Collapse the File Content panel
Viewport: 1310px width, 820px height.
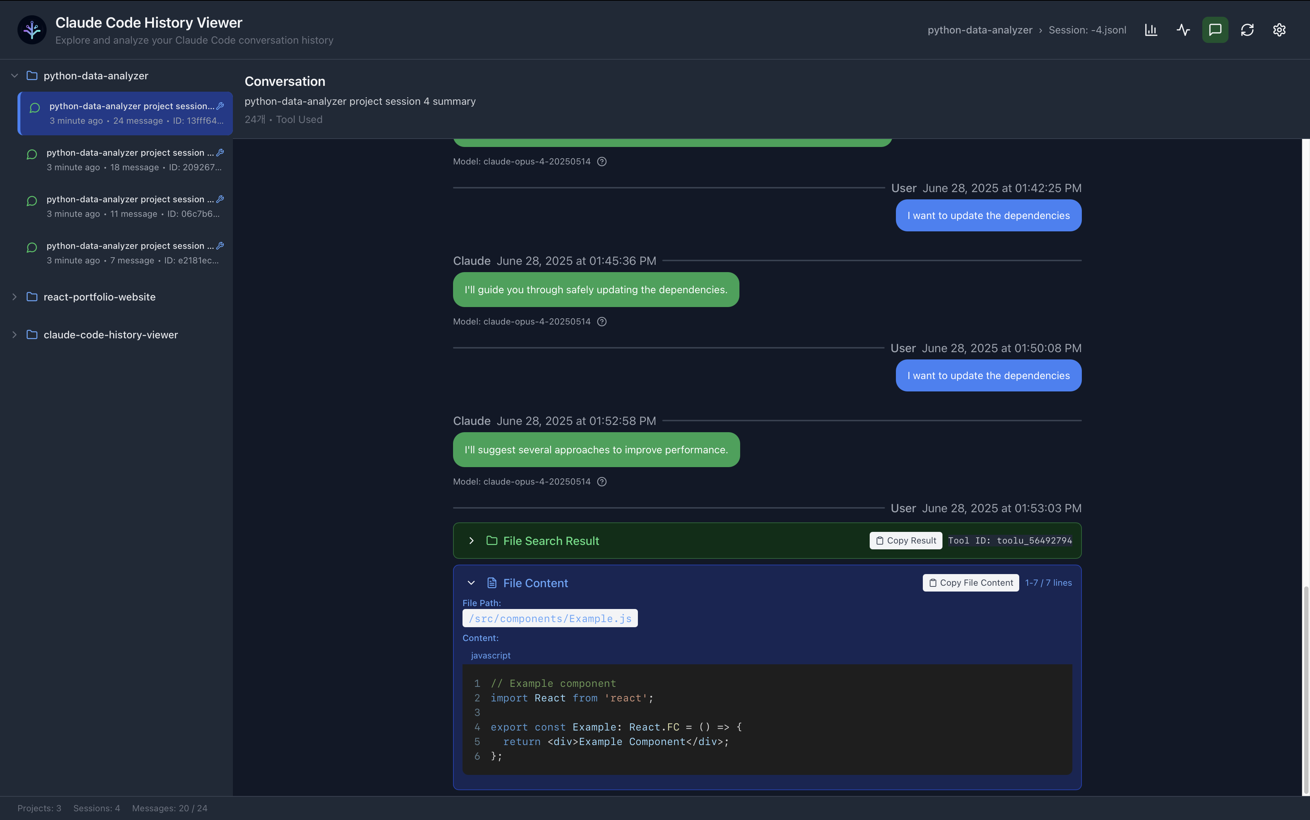pyautogui.click(x=471, y=583)
